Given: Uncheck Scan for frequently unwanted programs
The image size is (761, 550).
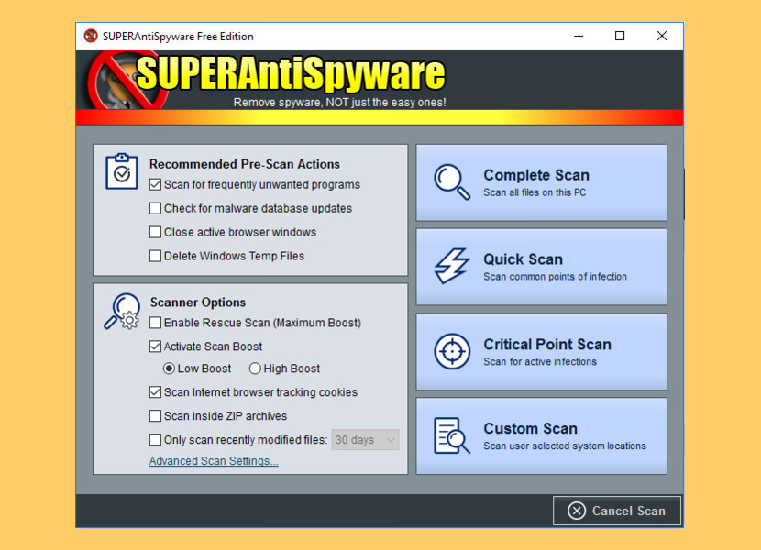Looking at the screenshot, I should click(x=155, y=184).
